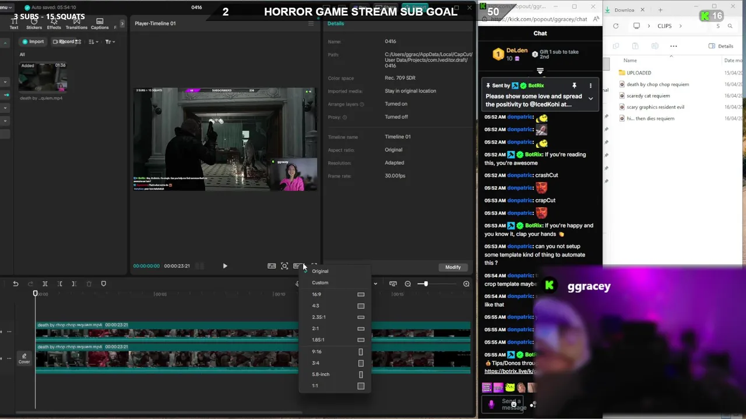746x419 pixels.
Task: Open the Effects panel in CapCut
Action: [54, 24]
